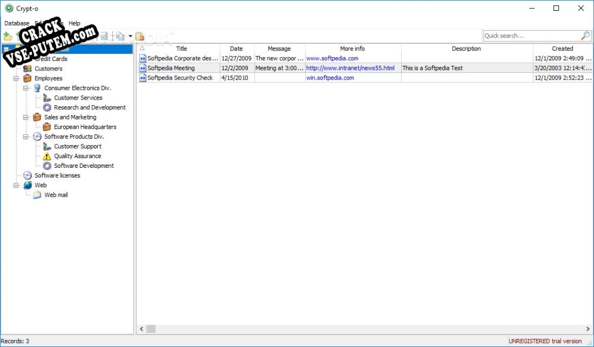This screenshot has width=594, height=347.
Task: Open the copy button dropdown arrow
Action: [130, 36]
